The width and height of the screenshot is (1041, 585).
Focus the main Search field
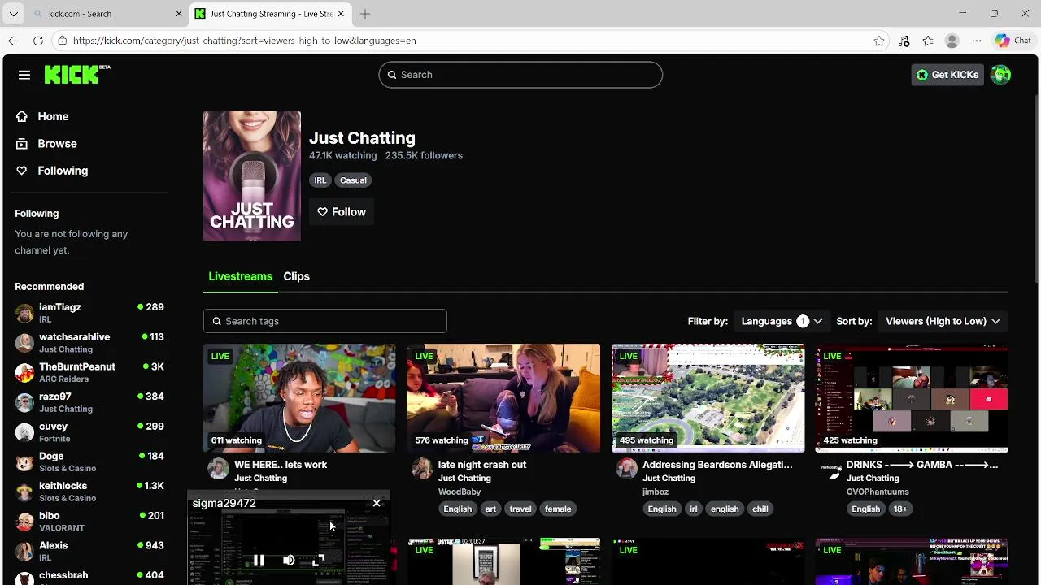520,75
